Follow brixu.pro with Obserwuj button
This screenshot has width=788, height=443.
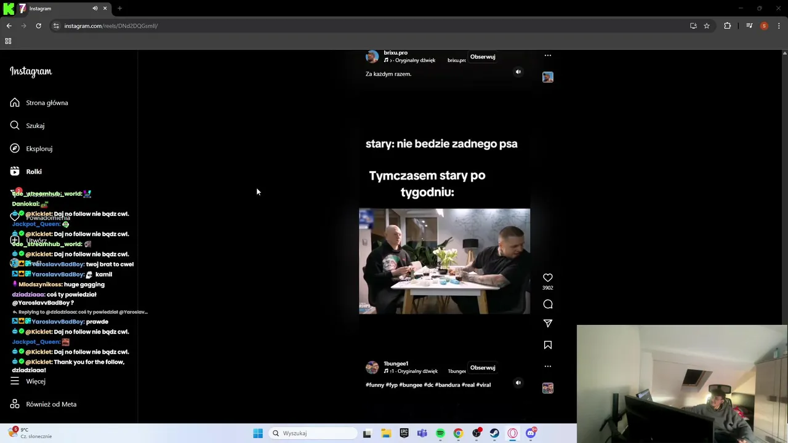coord(483,57)
